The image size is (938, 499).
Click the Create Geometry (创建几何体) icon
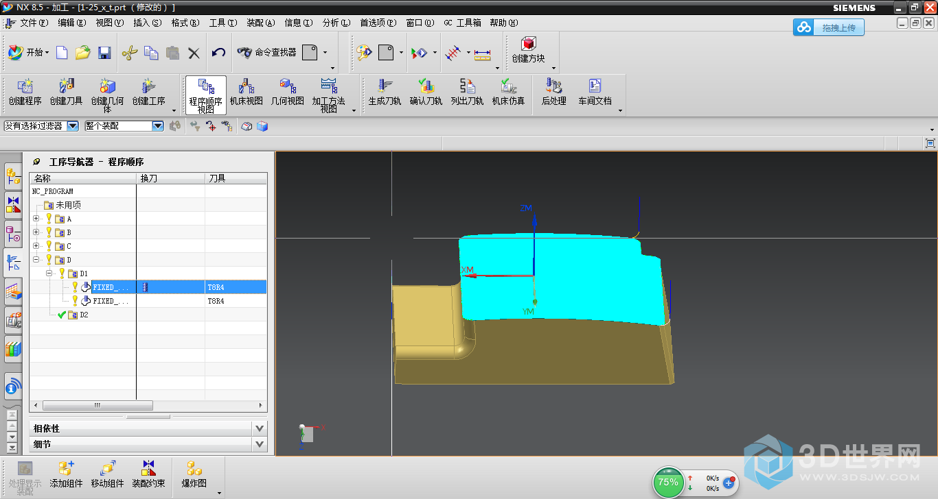tap(108, 95)
